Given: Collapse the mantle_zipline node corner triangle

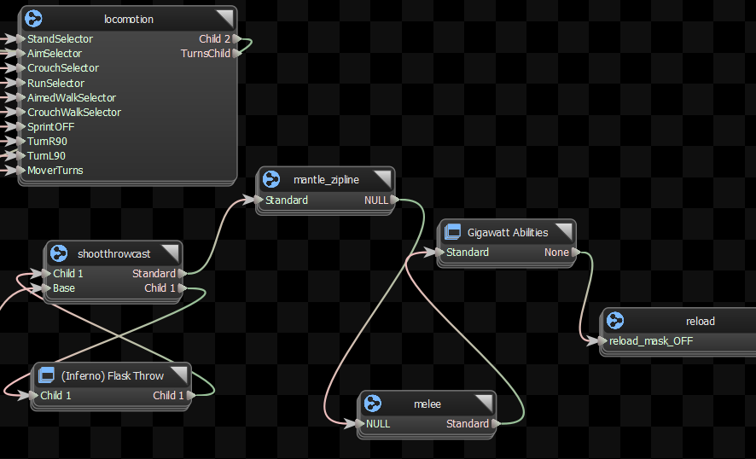Looking at the screenshot, I should click(x=383, y=179).
